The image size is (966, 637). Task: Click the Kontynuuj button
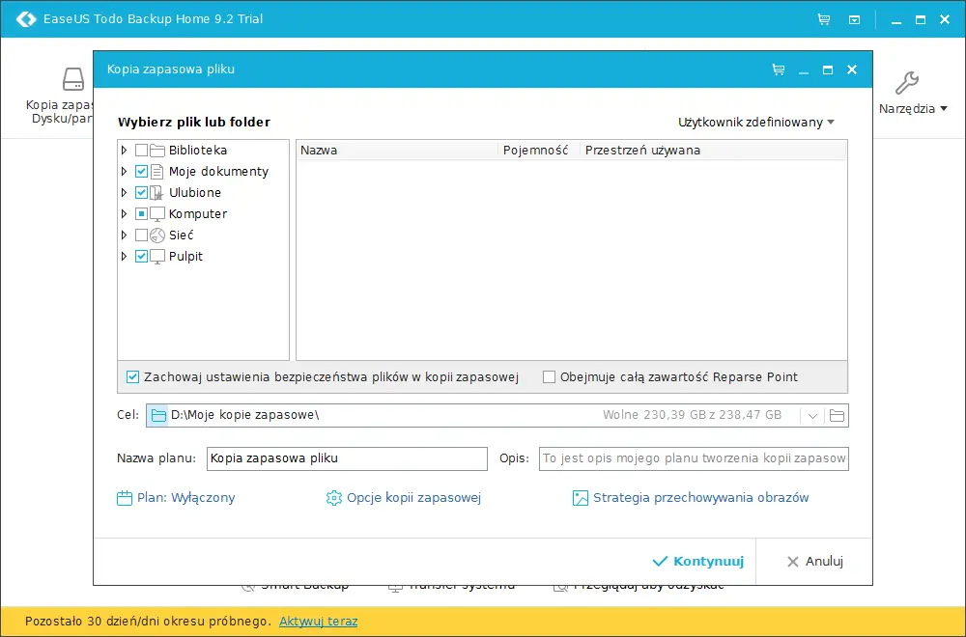pyautogui.click(x=698, y=562)
